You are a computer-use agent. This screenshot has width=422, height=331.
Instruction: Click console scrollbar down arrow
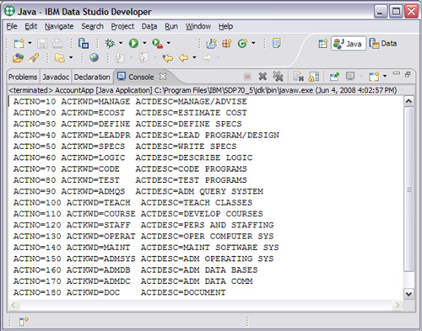(408, 294)
